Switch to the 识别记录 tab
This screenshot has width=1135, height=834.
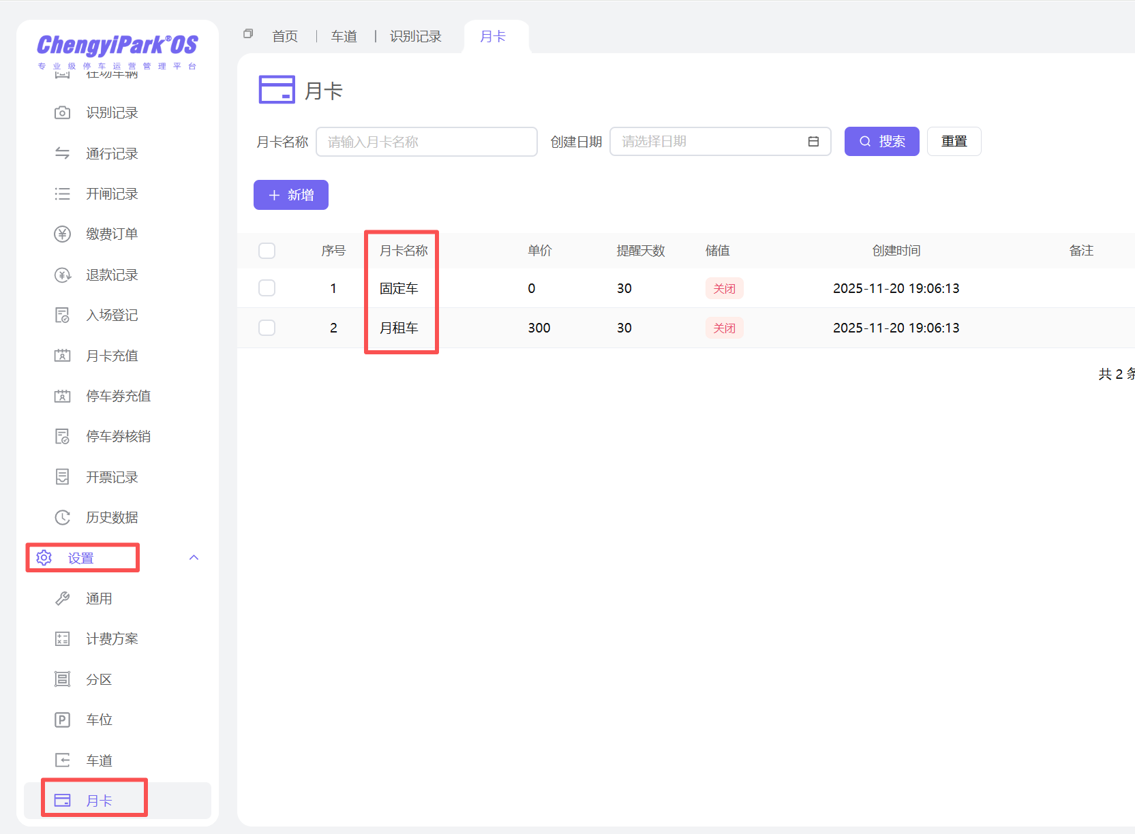[x=415, y=37]
